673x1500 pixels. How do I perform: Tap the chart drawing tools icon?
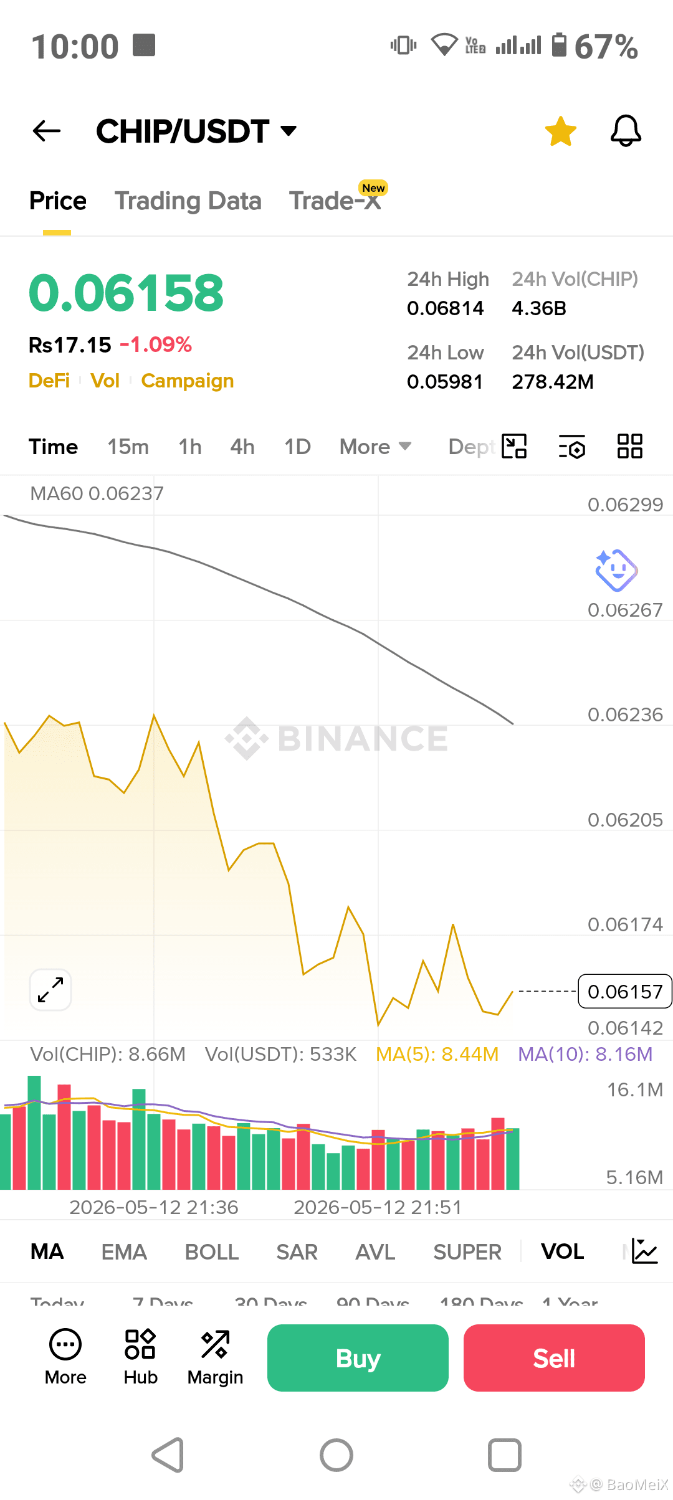pos(515,447)
